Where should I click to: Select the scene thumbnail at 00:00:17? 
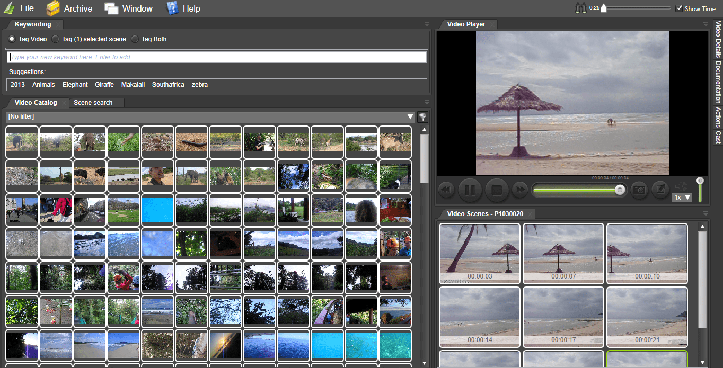[x=563, y=317]
